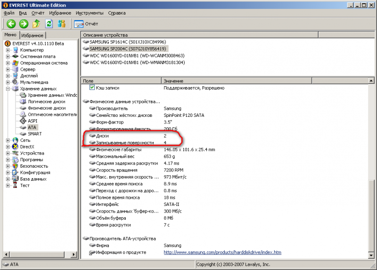Click the Тест hourglass icon
Image resolution: width=377 pixels, height=270 pixels.
click(16, 185)
